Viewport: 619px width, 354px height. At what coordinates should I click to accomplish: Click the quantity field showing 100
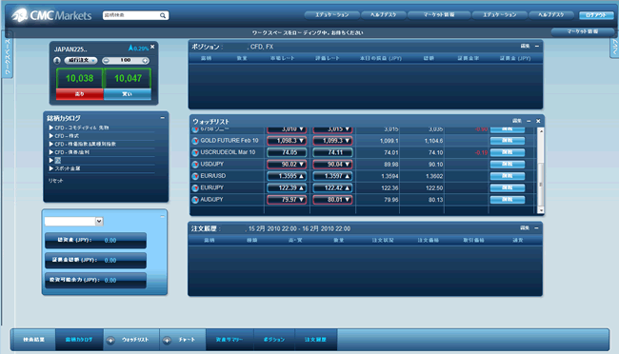126,60
